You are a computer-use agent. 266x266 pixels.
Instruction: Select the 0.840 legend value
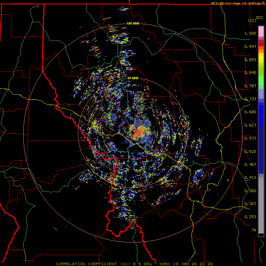tap(250, 73)
